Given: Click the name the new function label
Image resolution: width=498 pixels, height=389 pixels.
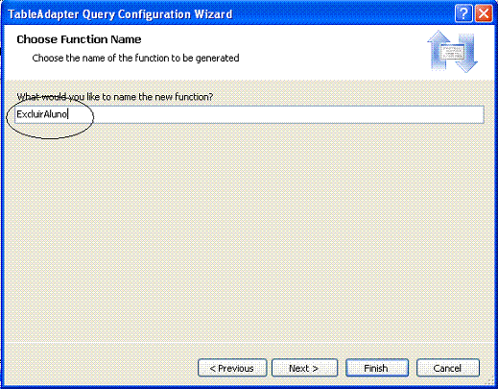Looking at the screenshot, I should point(115,97).
